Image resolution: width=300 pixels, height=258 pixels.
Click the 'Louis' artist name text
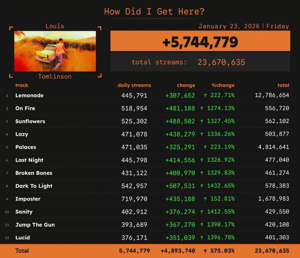click(55, 26)
